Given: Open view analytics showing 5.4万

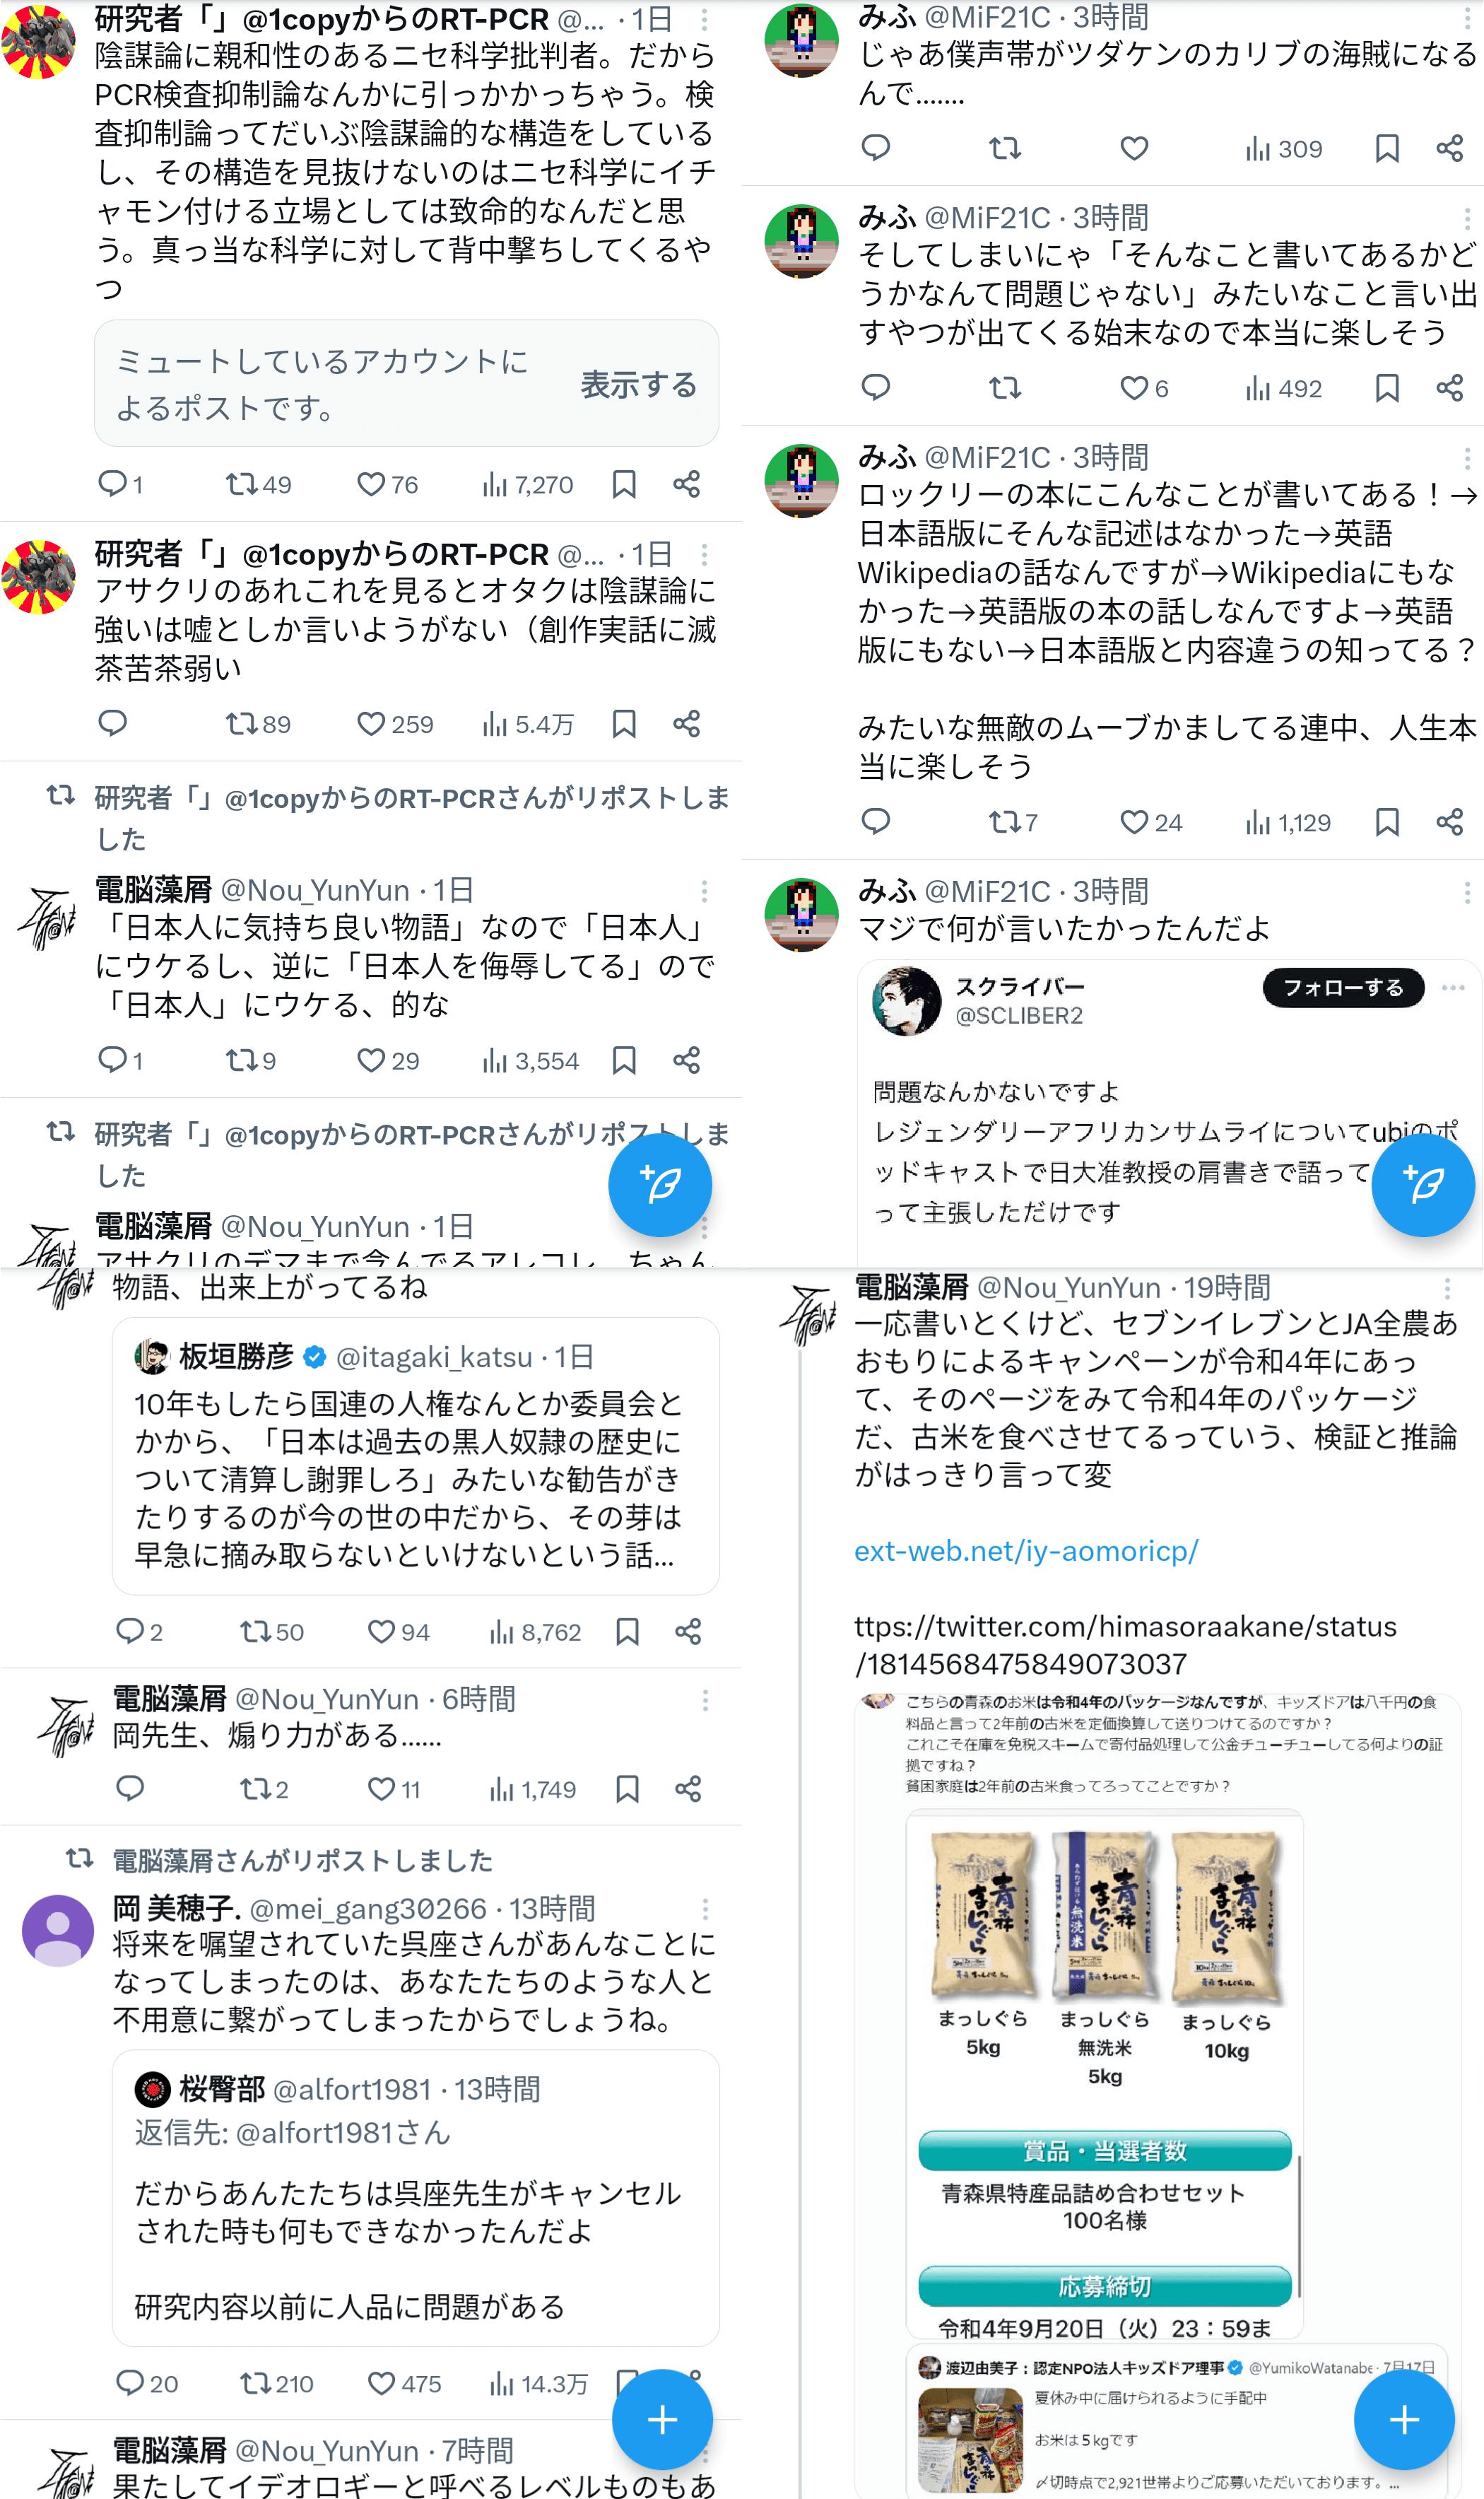Looking at the screenshot, I should point(528,725).
